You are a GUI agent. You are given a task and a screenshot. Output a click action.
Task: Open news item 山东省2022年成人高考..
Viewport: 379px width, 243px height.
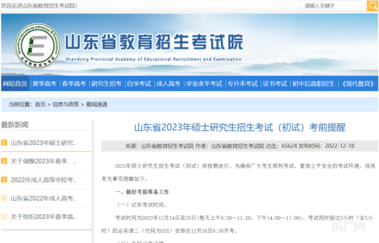tap(44, 198)
